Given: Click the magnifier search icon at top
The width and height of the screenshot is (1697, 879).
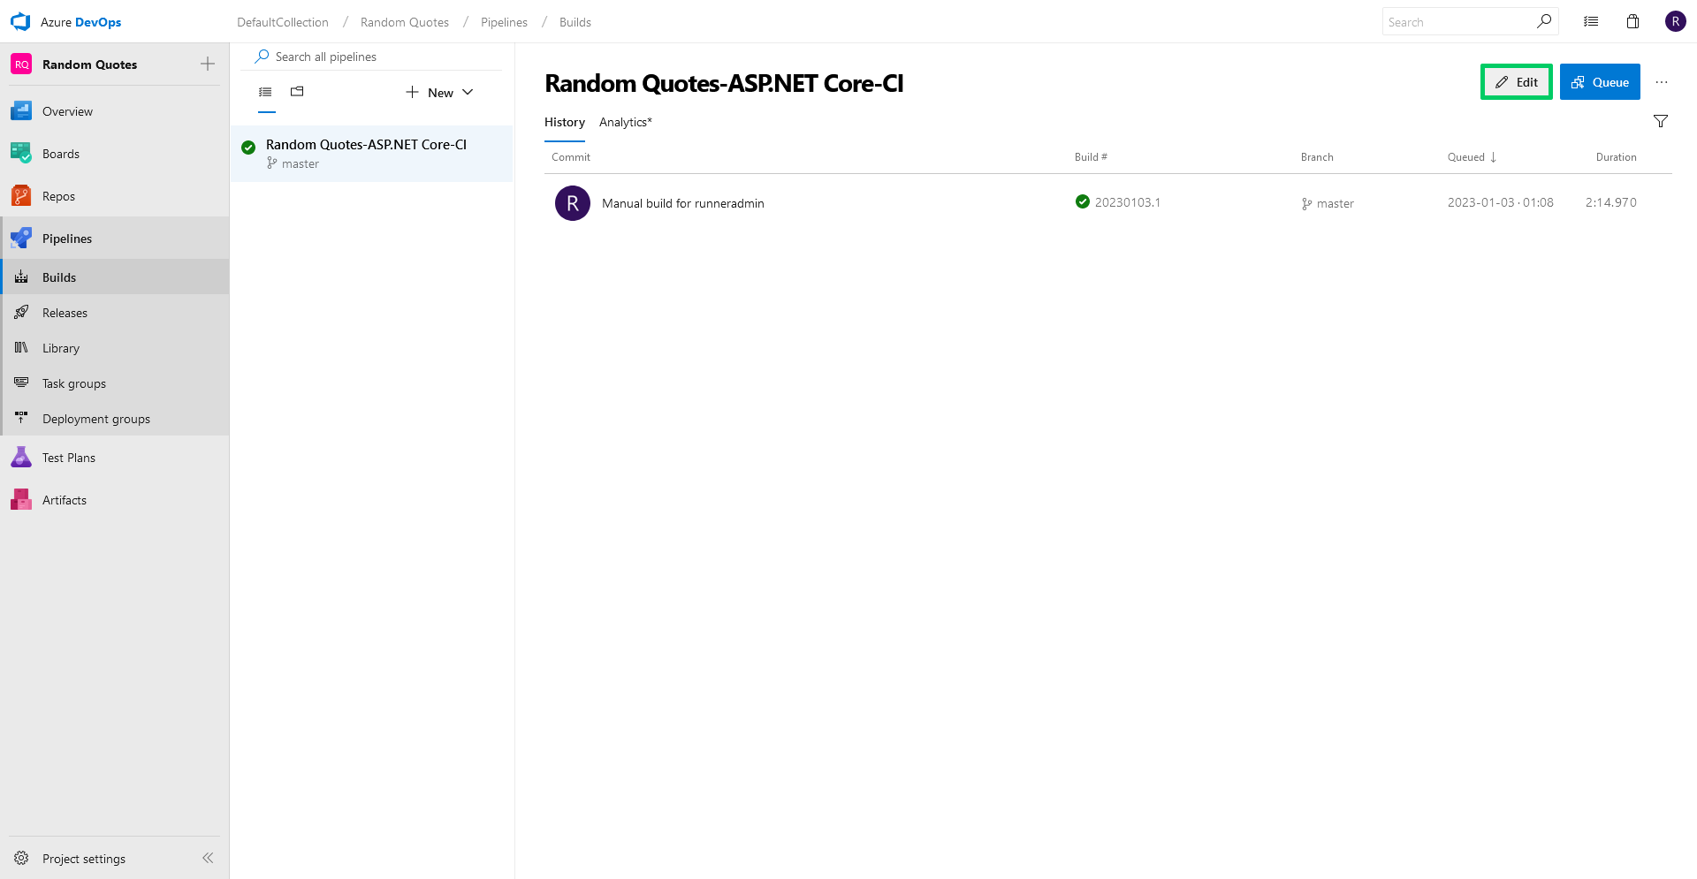Looking at the screenshot, I should 1544,21.
